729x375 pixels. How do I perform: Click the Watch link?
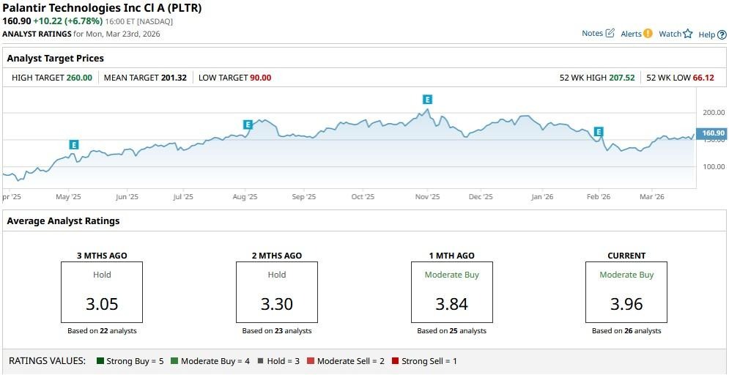pyautogui.click(x=670, y=34)
